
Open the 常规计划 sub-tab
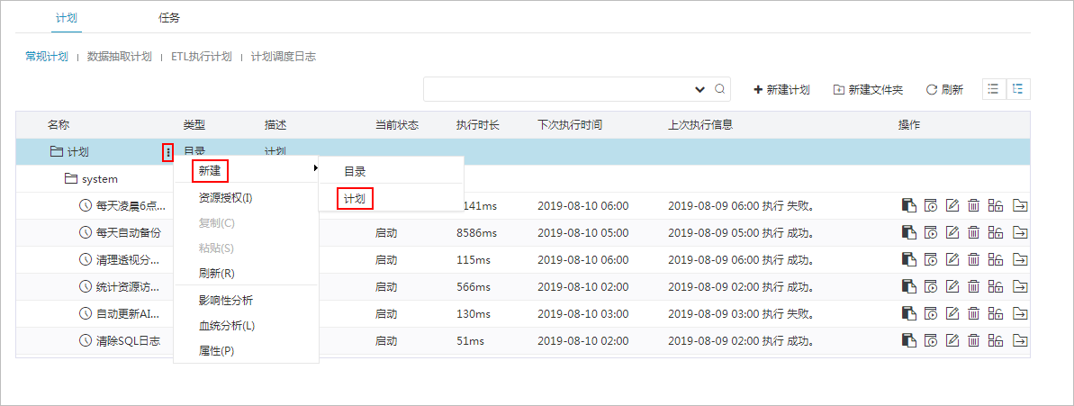coord(47,56)
